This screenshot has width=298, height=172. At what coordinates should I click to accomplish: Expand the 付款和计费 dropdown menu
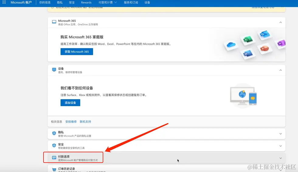[x=108, y=2]
